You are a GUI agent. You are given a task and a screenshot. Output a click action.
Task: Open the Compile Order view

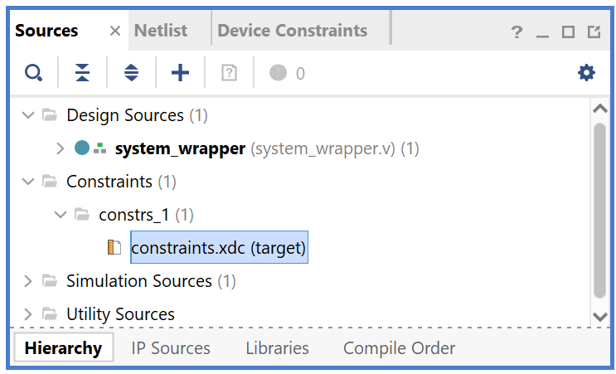click(x=399, y=348)
